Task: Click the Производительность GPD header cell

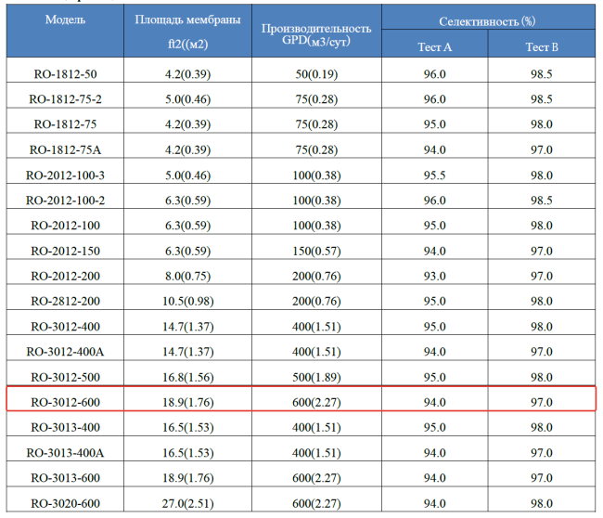Action: tap(316, 32)
